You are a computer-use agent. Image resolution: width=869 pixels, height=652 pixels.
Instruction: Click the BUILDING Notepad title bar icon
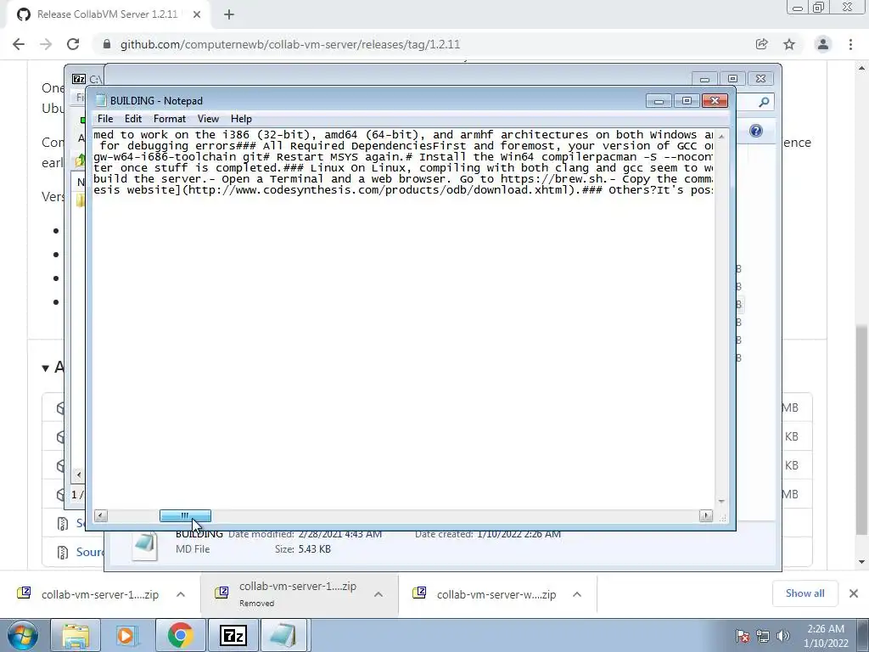(100, 100)
